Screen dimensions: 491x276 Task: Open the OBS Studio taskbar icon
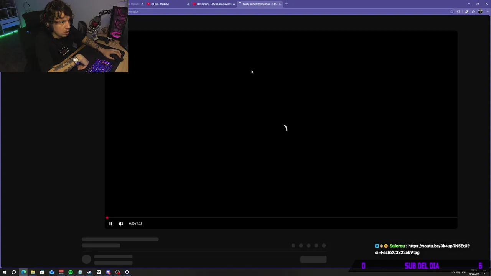coord(117,272)
